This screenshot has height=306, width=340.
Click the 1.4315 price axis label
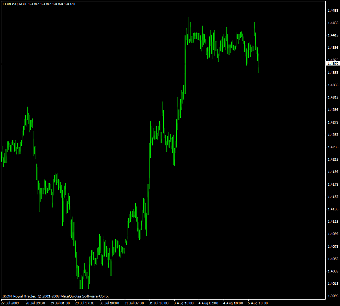pos(333,97)
